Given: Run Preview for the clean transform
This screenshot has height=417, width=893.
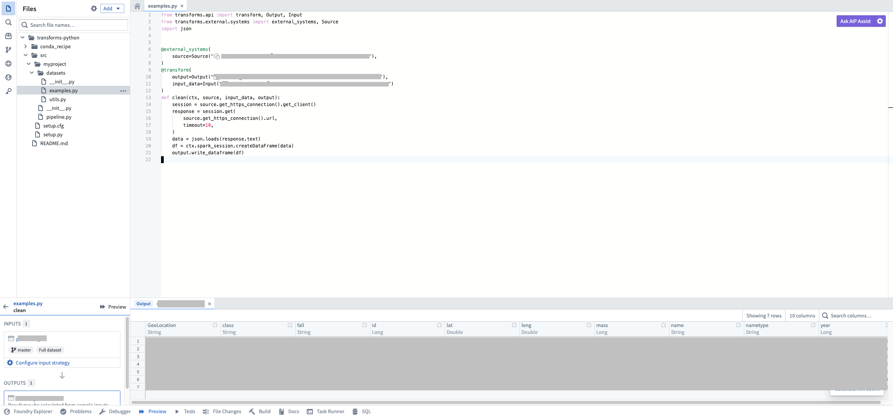Looking at the screenshot, I should click(113, 307).
